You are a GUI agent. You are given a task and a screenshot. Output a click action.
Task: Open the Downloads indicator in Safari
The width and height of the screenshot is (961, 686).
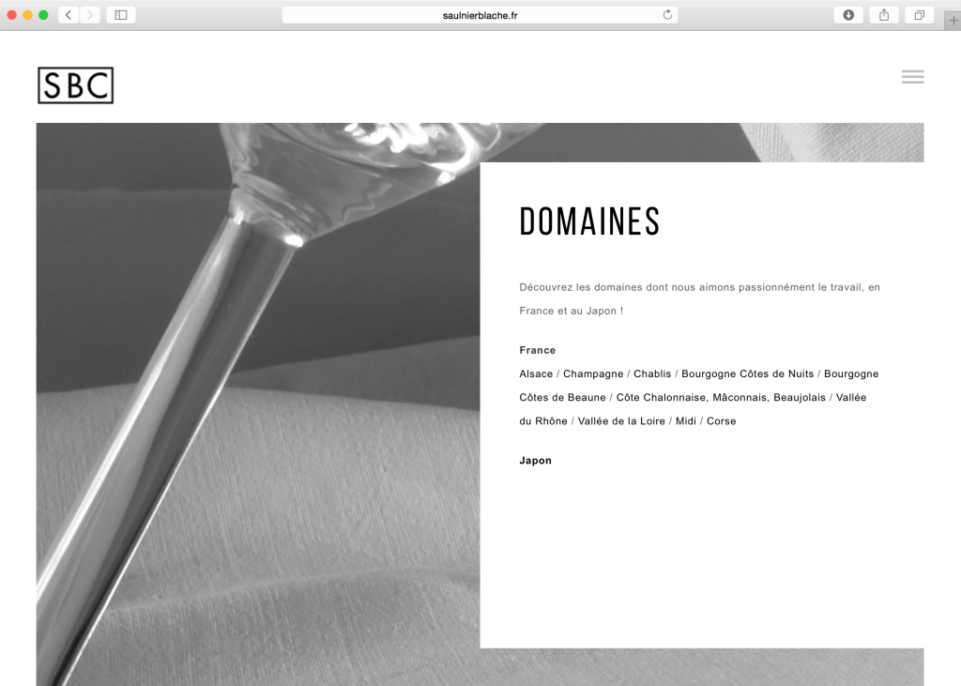[x=847, y=15]
